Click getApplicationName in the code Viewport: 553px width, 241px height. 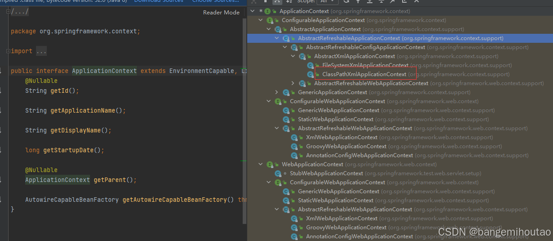coord(83,110)
